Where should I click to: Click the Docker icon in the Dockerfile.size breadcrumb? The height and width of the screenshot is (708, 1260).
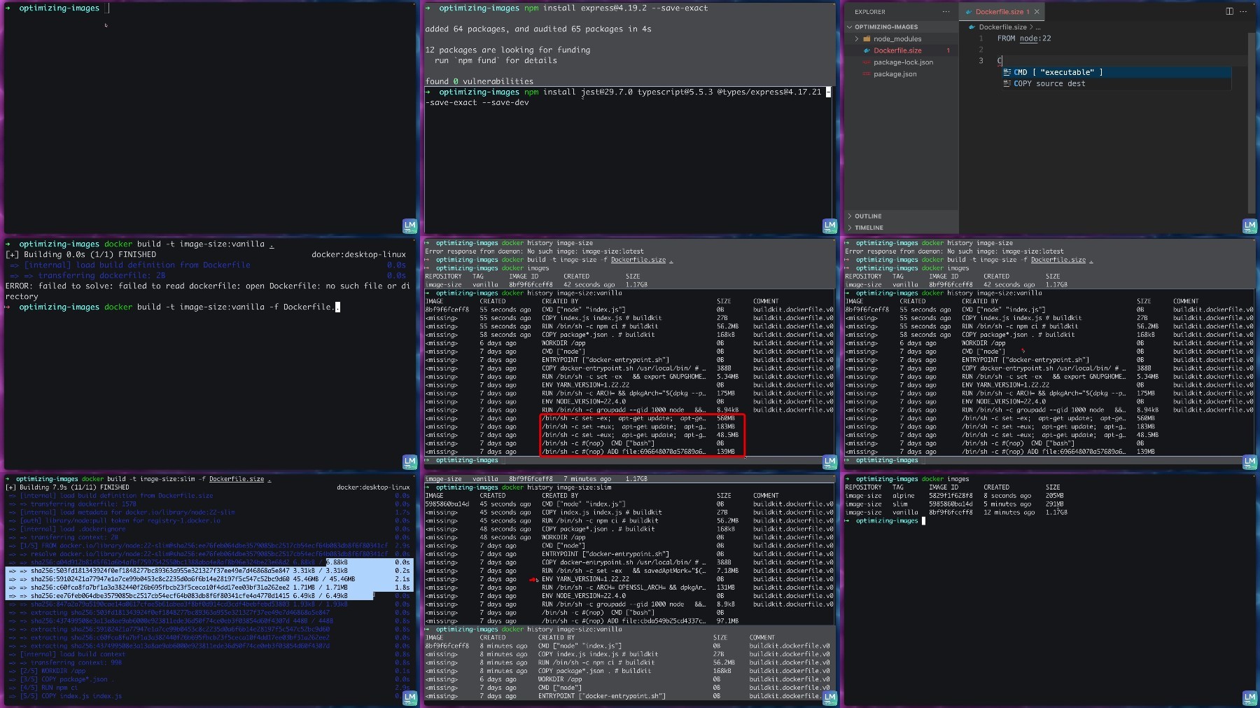coord(972,27)
